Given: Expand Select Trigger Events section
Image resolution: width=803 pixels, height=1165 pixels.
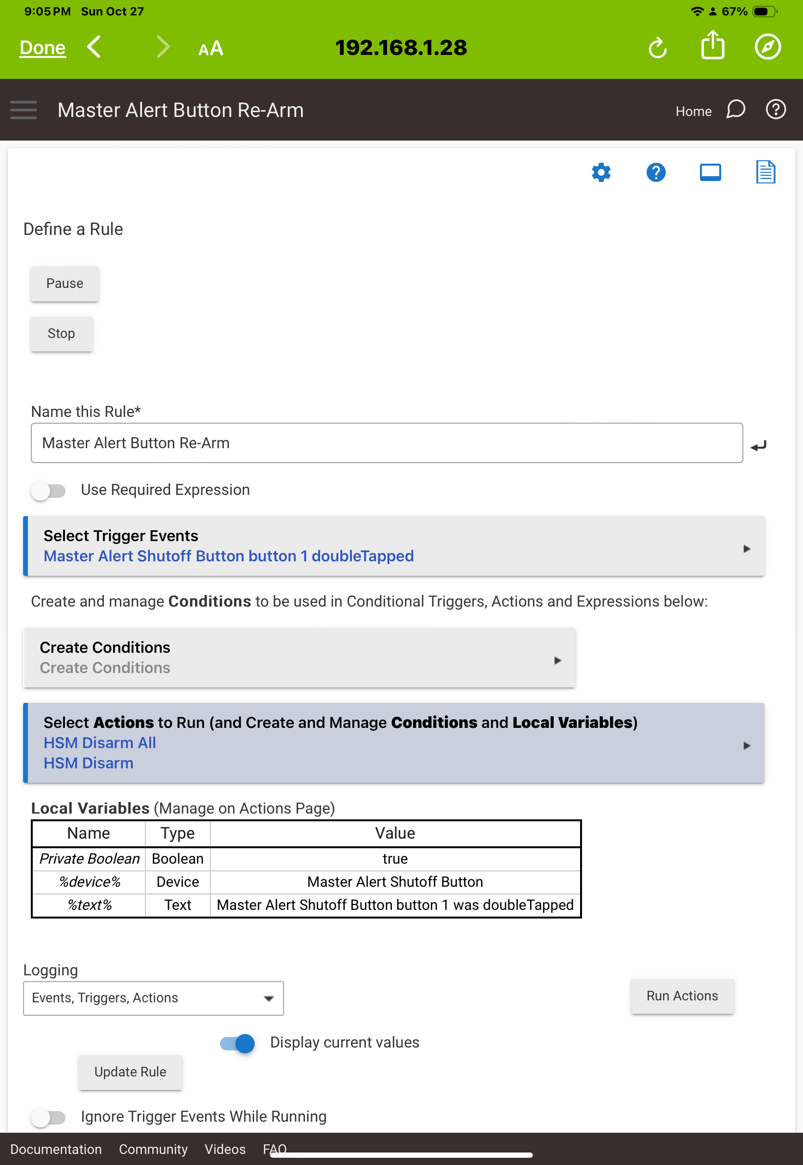Looking at the screenshot, I should pyautogui.click(x=394, y=546).
